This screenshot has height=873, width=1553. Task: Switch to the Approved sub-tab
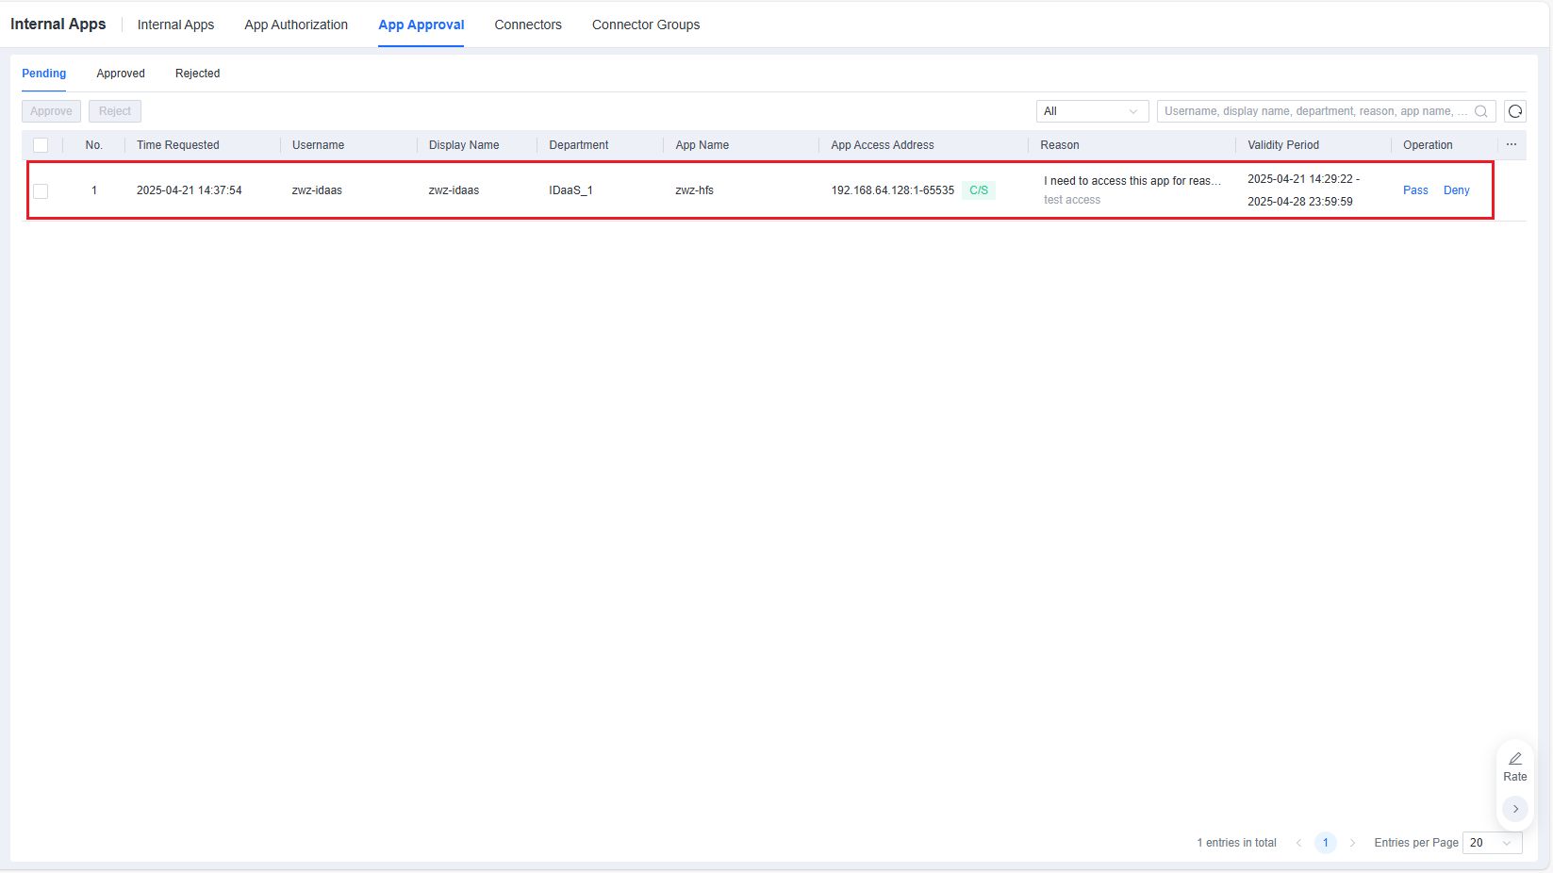121,74
